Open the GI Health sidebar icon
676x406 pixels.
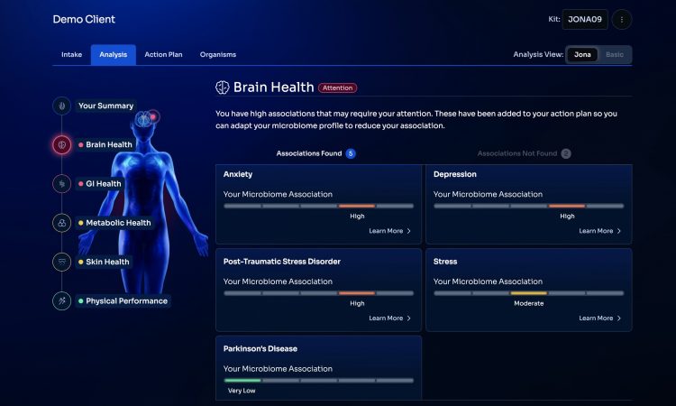61,183
